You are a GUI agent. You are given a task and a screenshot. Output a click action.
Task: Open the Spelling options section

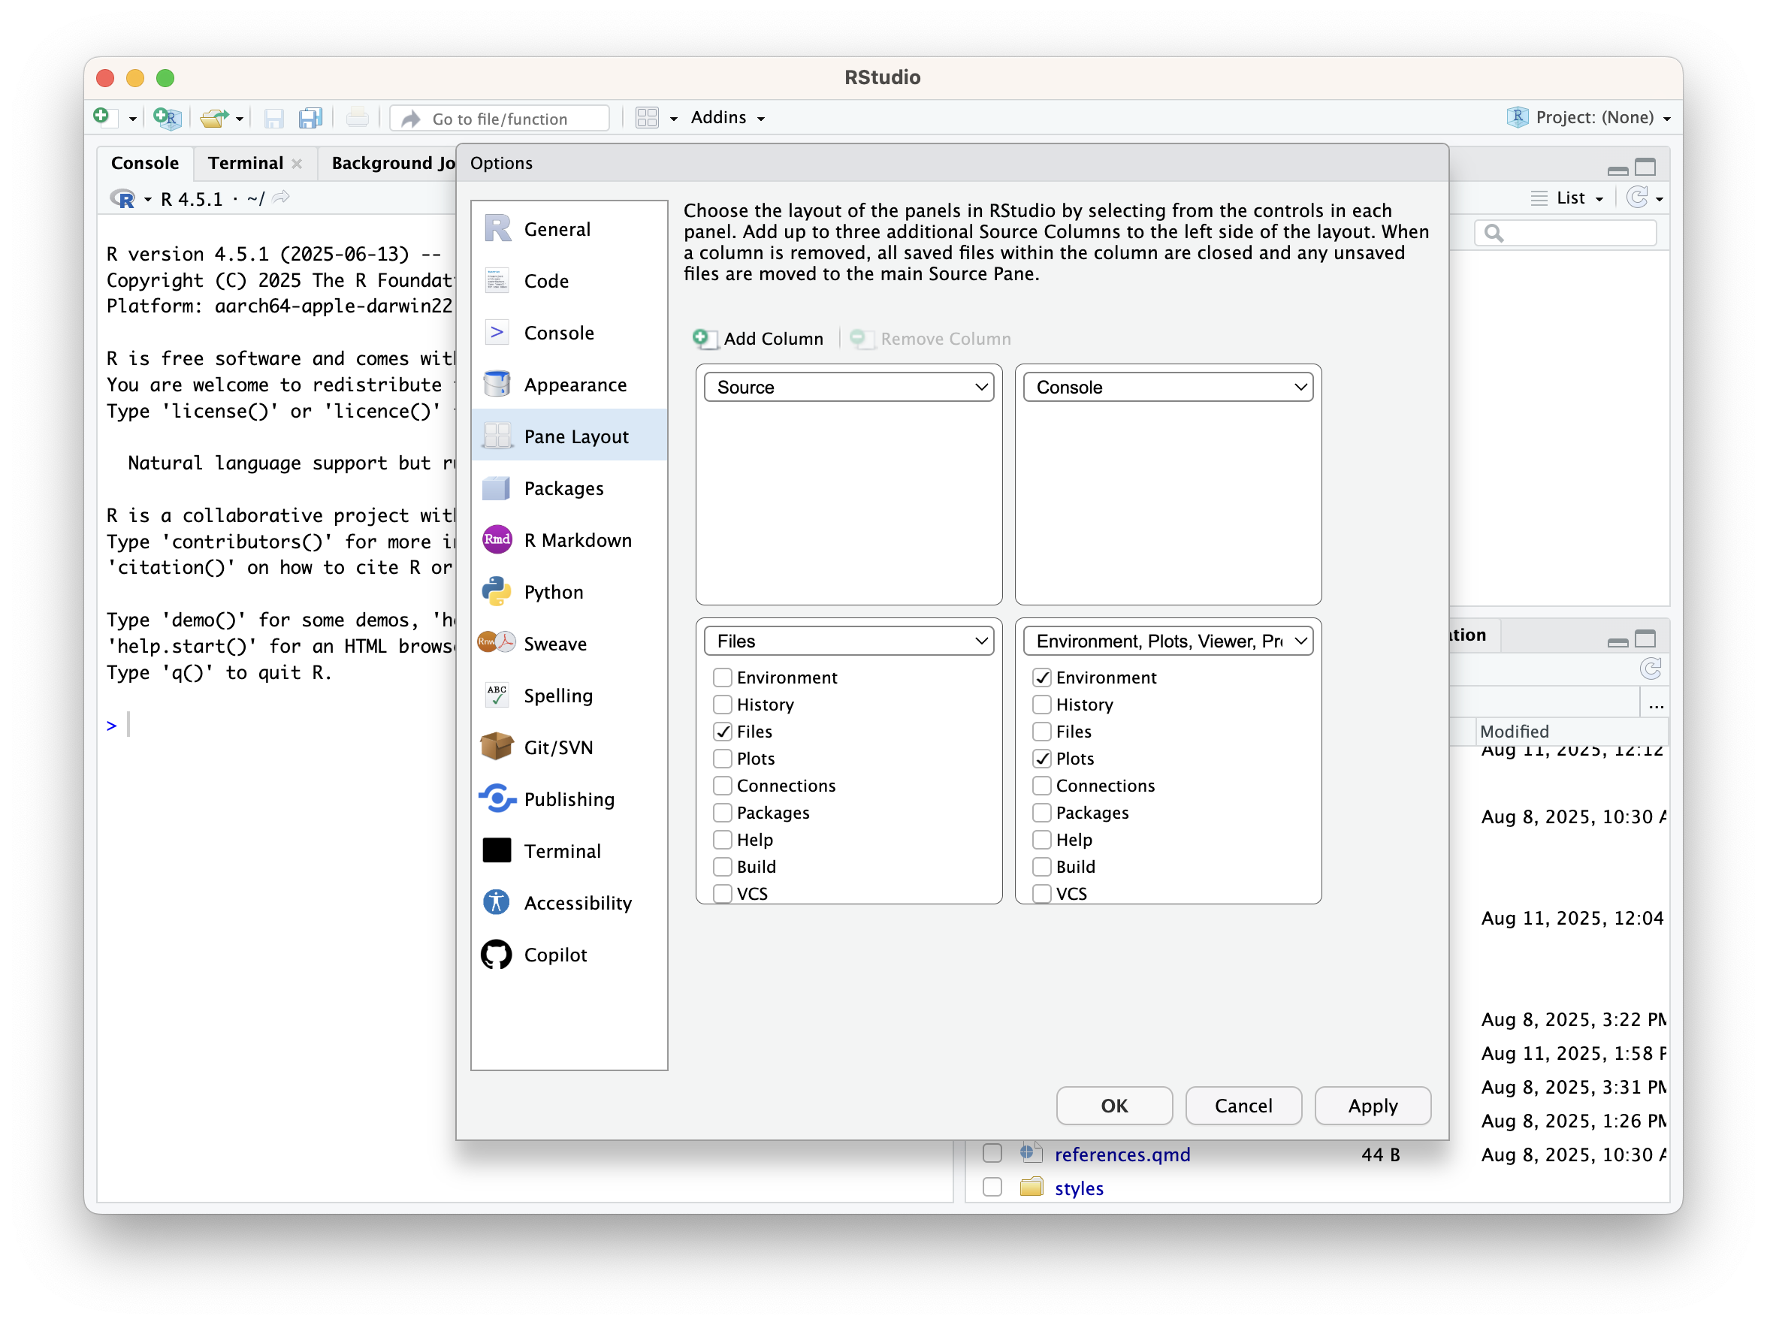(x=569, y=696)
